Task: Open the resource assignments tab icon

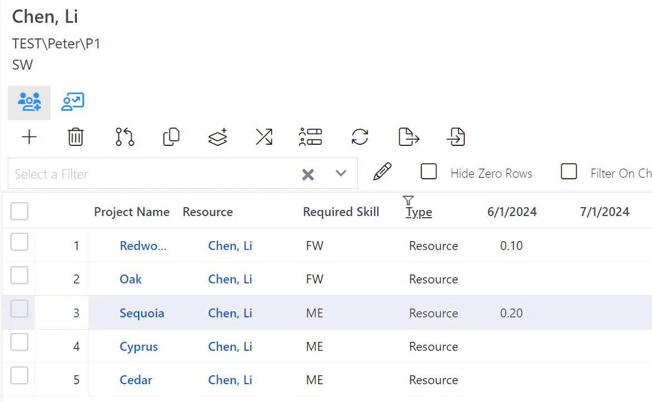Action: [x=29, y=102]
